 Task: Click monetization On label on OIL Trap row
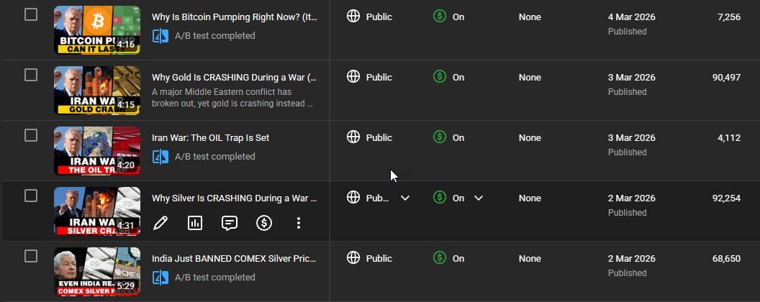458,138
